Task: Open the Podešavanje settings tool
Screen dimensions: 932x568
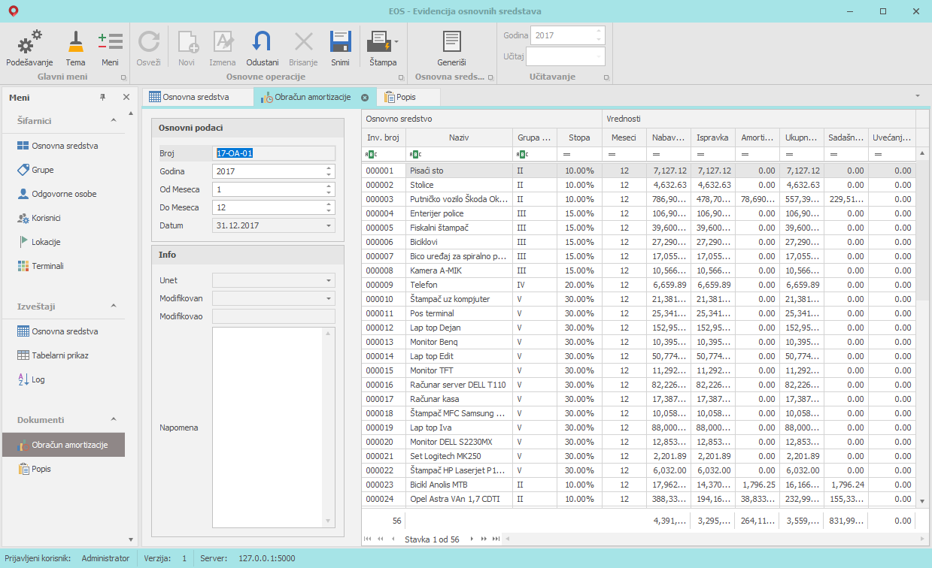Action: (x=29, y=48)
